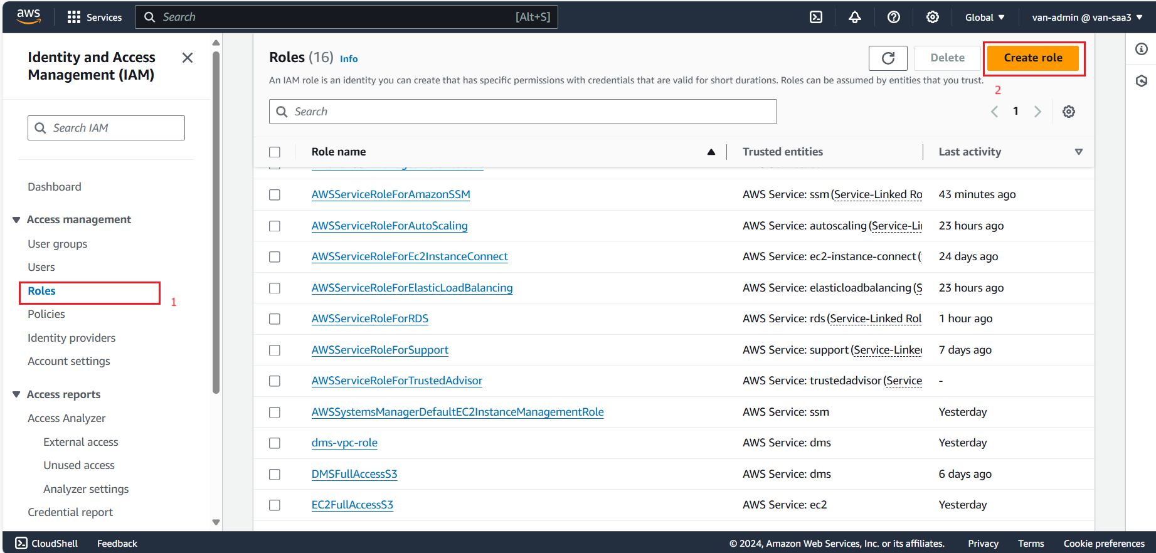Check the AWSServiceRoleForTrustedAdvisor row

[x=275, y=381]
